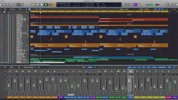Disable record arm on 148hat3 channel
Image resolution: width=178 pixels, height=100 pixels.
click(x=132, y=91)
